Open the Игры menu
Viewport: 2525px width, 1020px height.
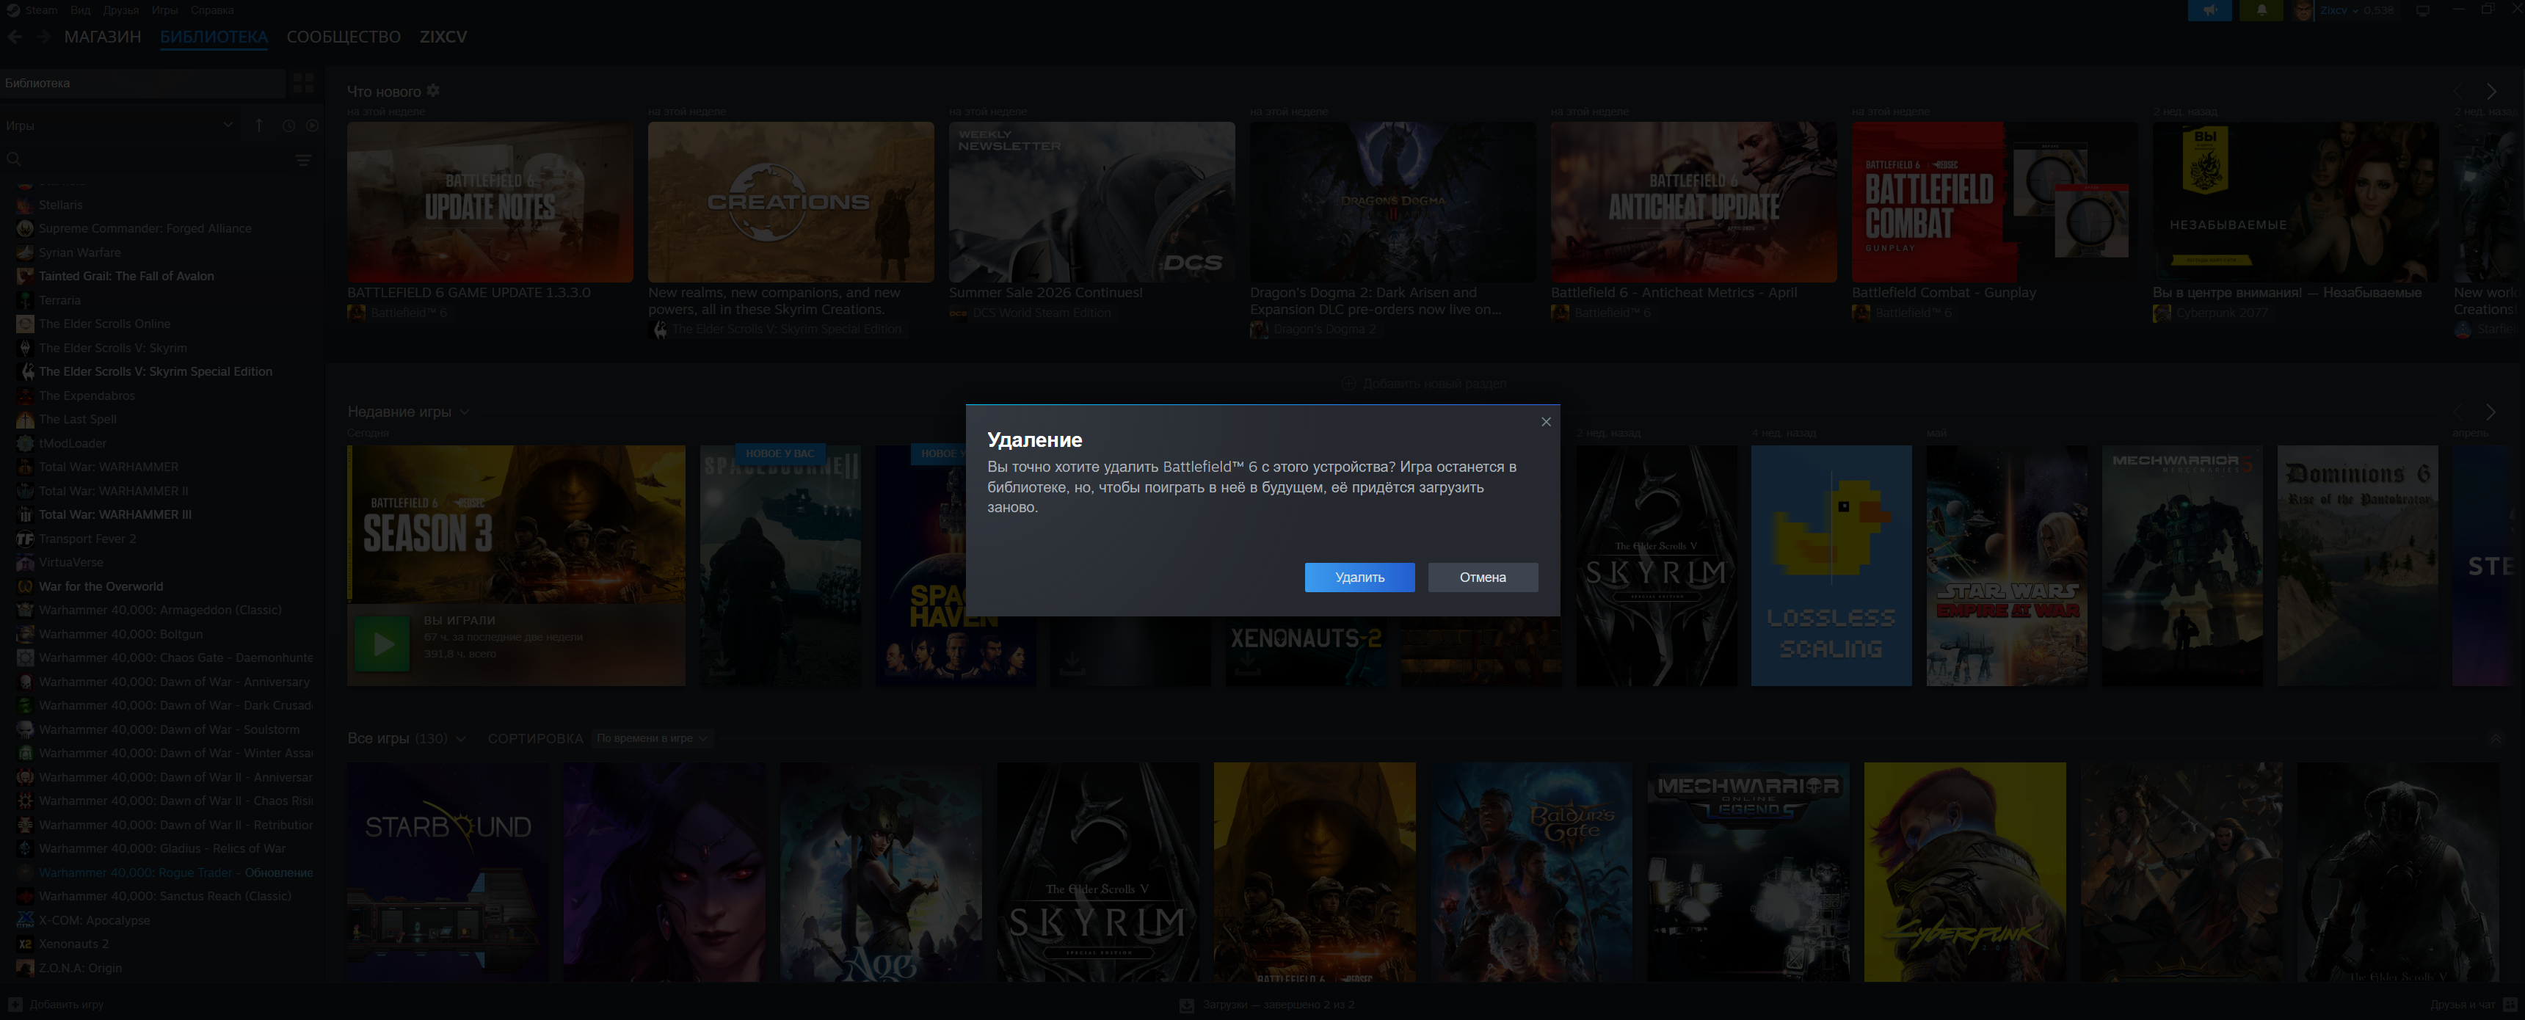coord(164,10)
